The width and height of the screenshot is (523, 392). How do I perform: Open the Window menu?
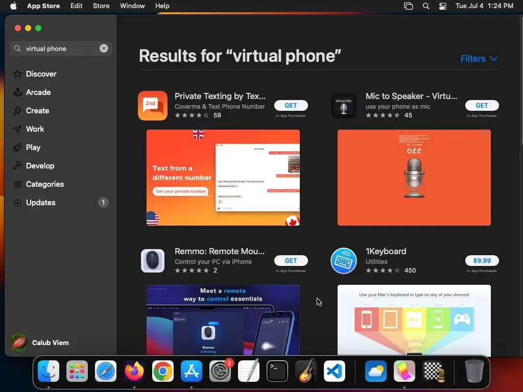click(x=132, y=6)
